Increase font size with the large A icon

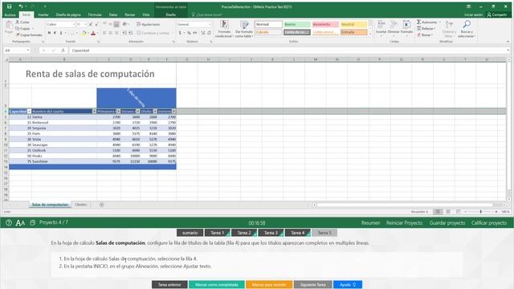click(91, 24)
